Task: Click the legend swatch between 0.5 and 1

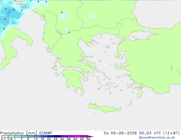Action: tap(11, 136)
